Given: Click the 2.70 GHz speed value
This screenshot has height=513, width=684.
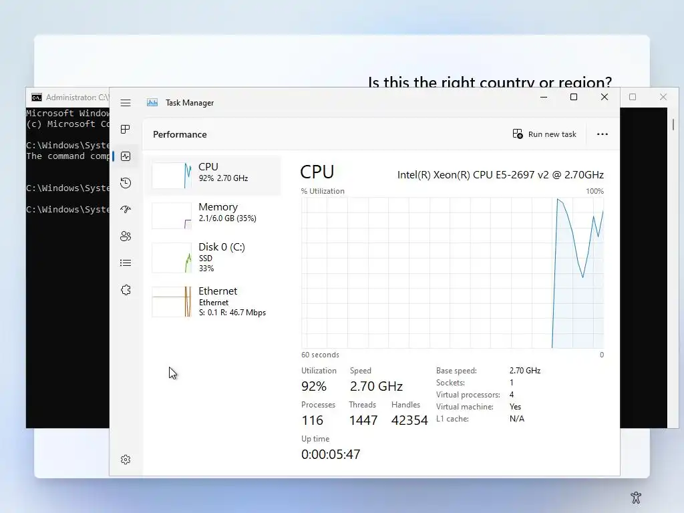Looking at the screenshot, I should pos(376,386).
